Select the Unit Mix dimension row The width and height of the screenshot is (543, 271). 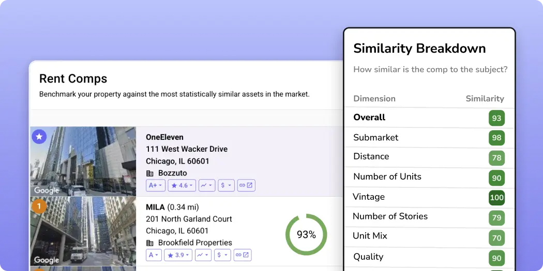click(x=429, y=238)
